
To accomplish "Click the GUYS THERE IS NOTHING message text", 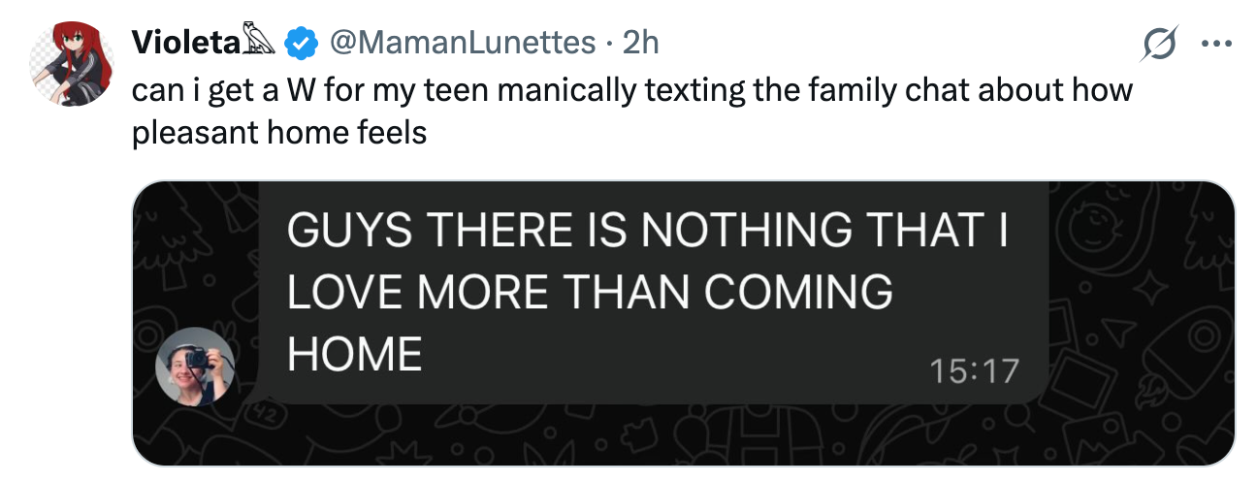I will 649,232.
